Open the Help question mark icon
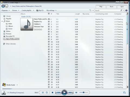The height and width of the screenshot is (97, 130). pos(126,11)
